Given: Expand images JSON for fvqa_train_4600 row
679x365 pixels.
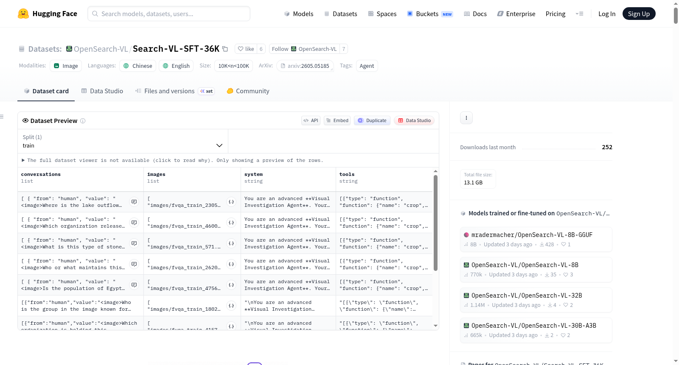Looking at the screenshot, I should pyautogui.click(x=231, y=223).
